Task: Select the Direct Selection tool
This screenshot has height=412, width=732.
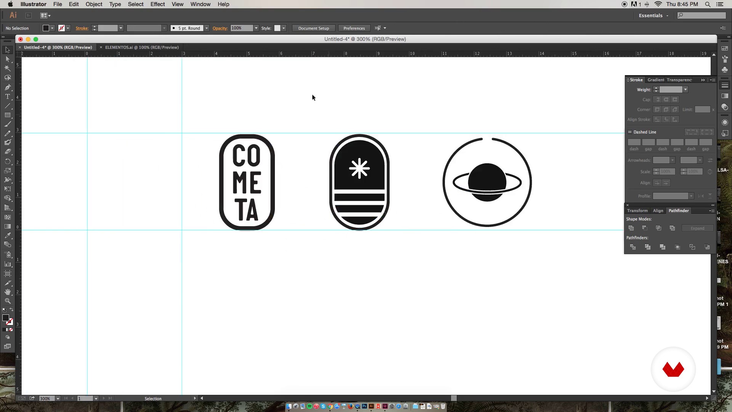Action: (x=7, y=59)
